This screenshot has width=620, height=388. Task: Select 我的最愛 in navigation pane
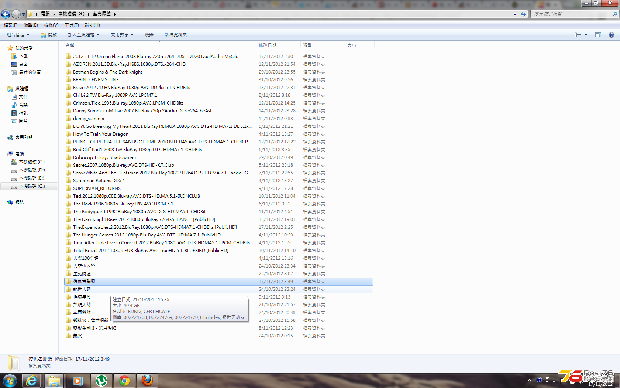click(20, 48)
